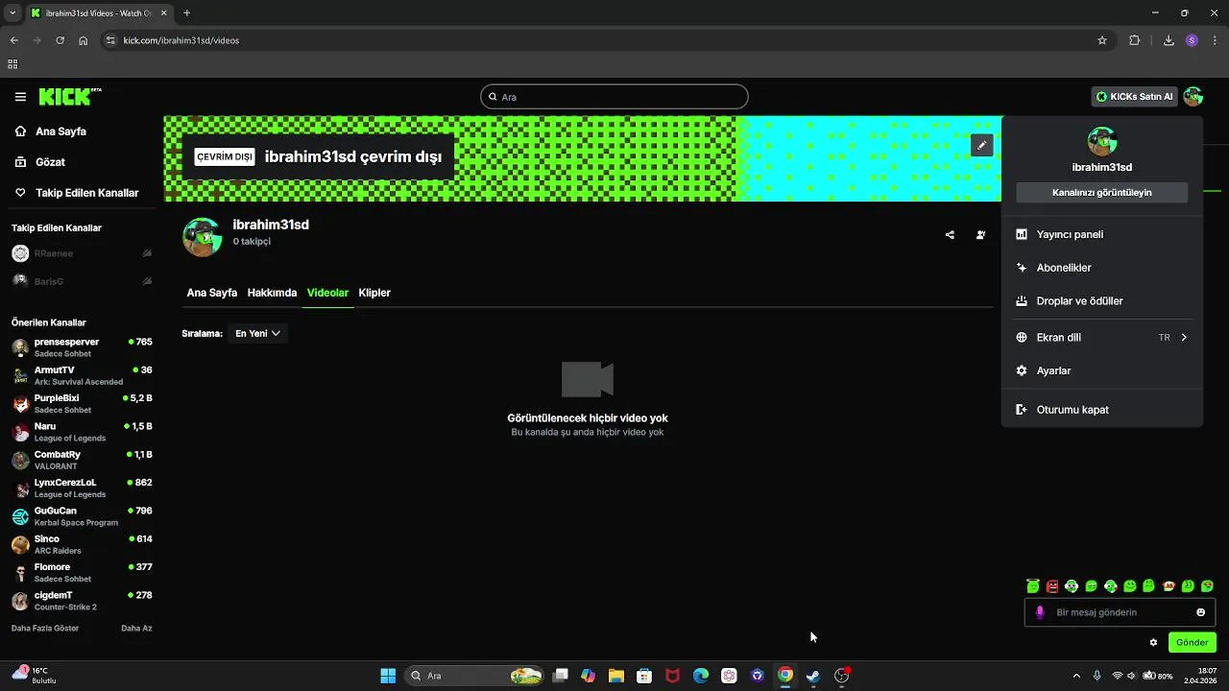Toggle notification mute for RRaenee channel
This screenshot has height=691, width=1229.
click(x=147, y=253)
